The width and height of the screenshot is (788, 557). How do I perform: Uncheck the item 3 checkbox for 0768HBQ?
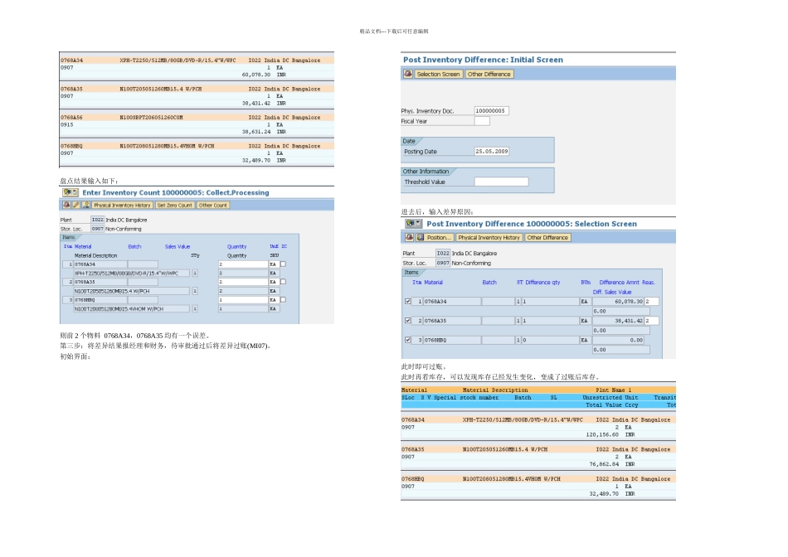pyautogui.click(x=407, y=340)
